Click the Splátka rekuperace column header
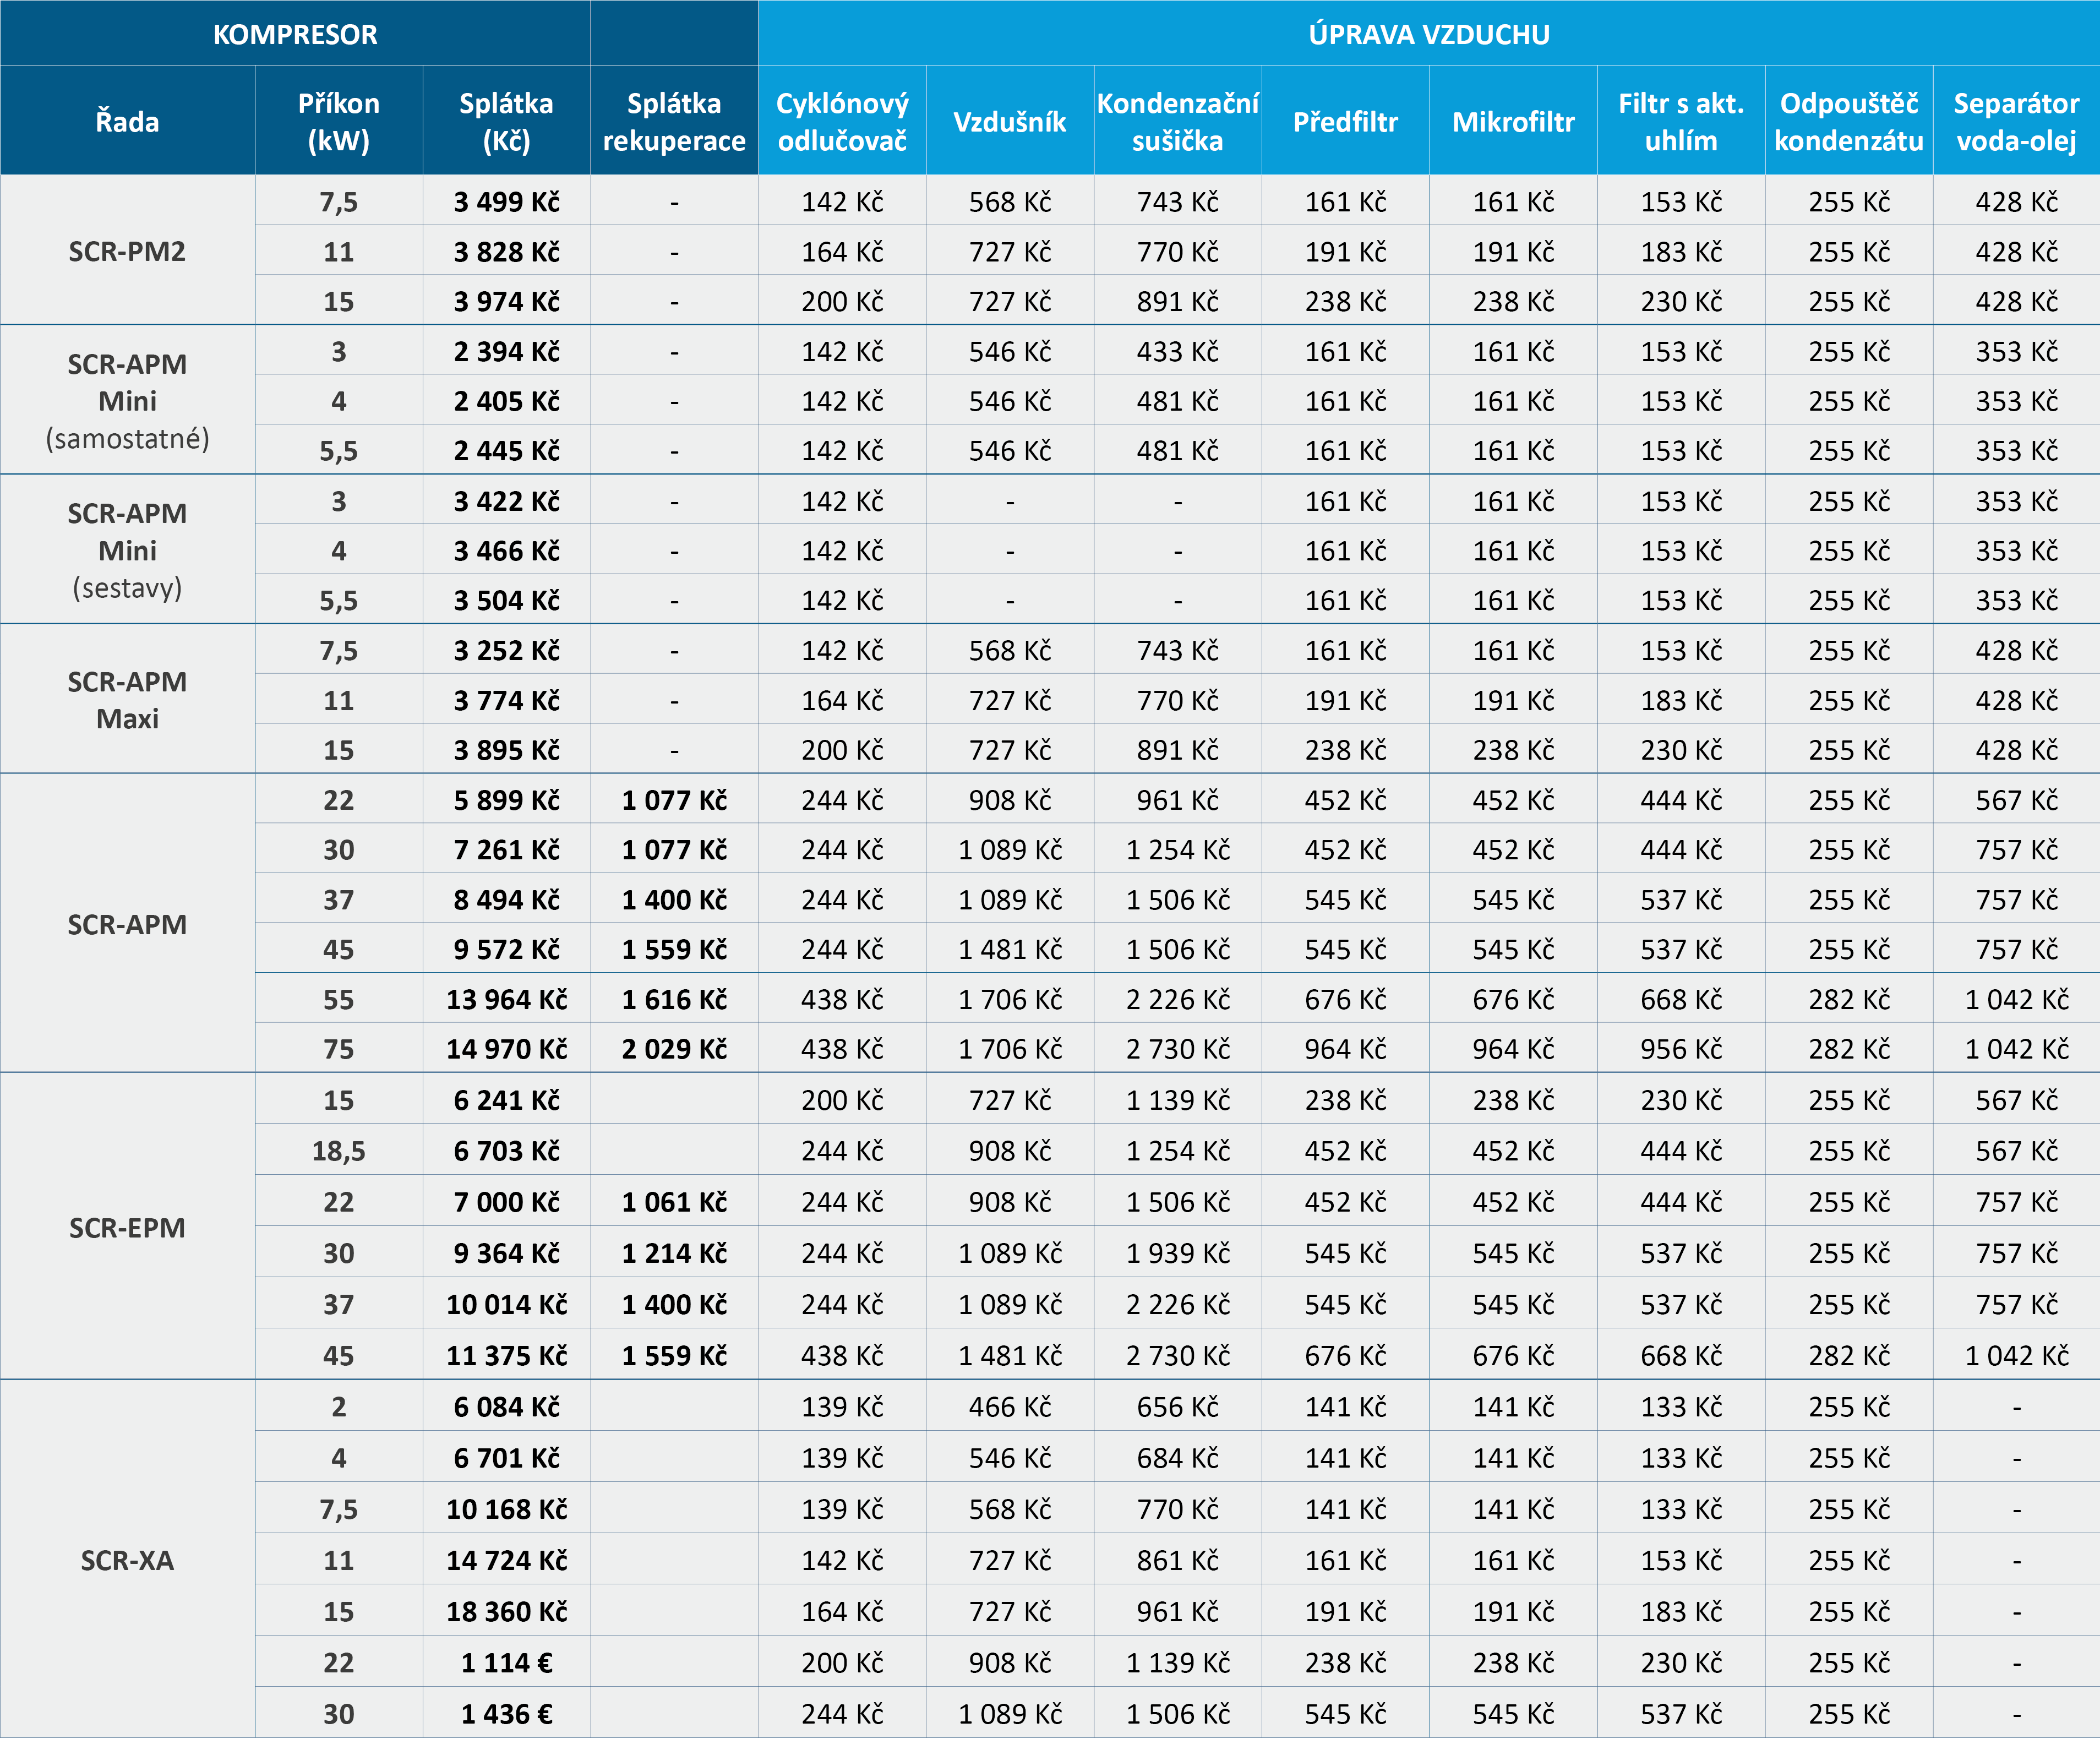 (674, 122)
